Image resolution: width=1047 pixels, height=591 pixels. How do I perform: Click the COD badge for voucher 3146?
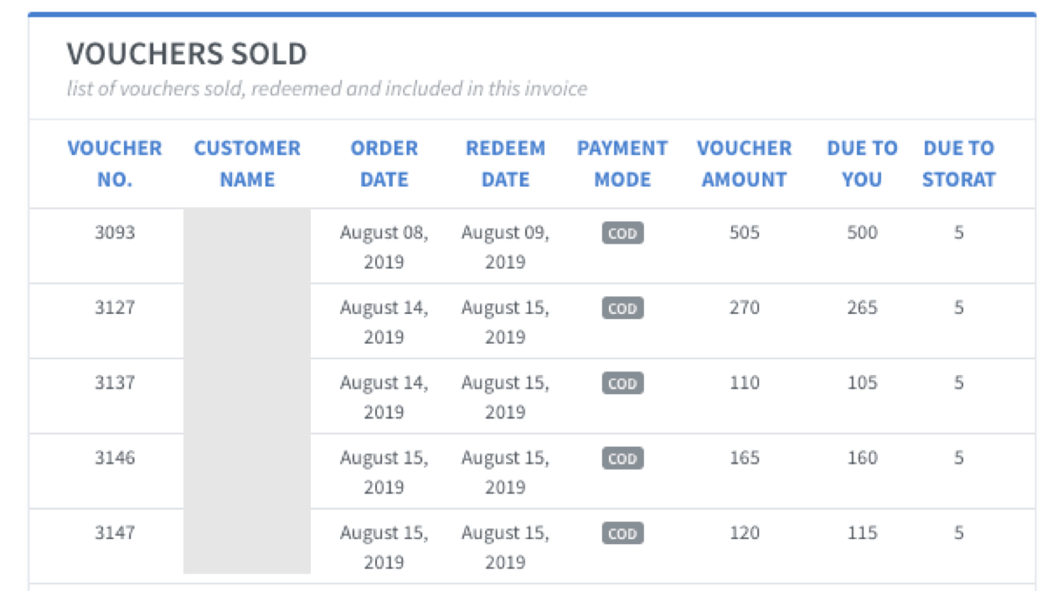(x=622, y=459)
